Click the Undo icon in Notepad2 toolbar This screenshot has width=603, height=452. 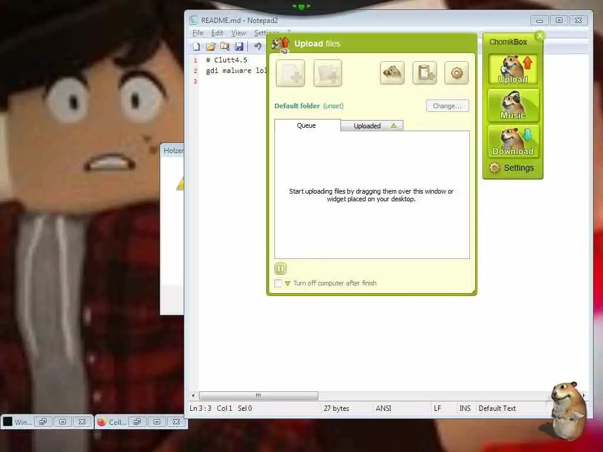[x=258, y=47]
